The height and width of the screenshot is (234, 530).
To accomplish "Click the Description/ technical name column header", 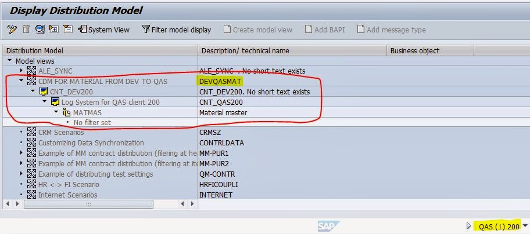I will tap(292, 50).
